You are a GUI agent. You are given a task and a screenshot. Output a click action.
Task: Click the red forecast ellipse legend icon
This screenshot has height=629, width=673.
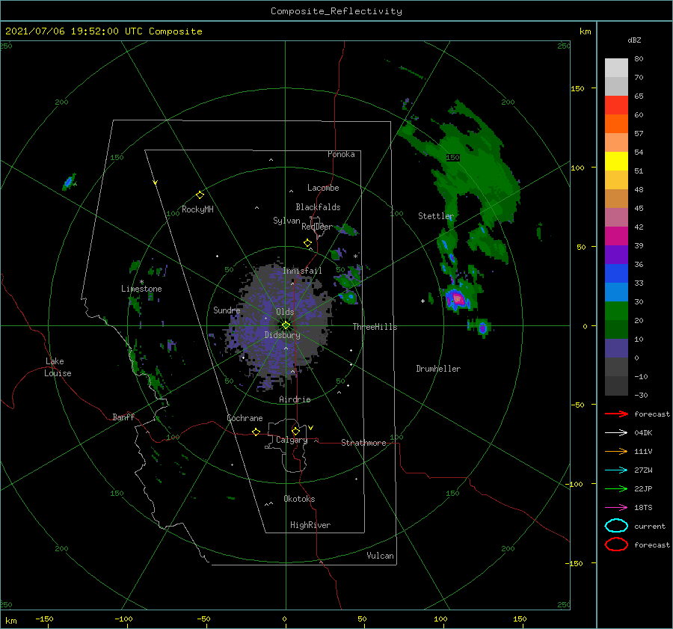[x=616, y=544]
